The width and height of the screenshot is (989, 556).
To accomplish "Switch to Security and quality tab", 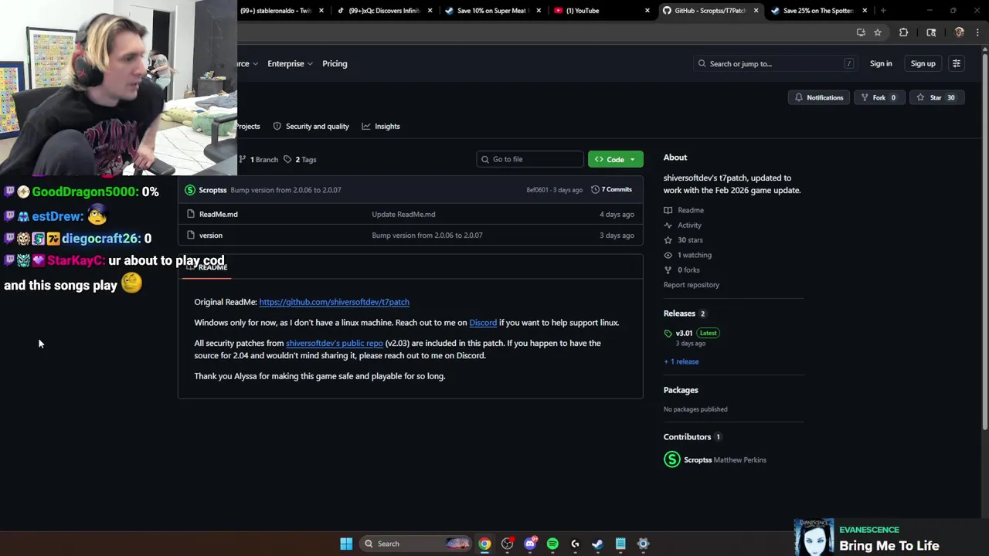I will (x=311, y=126).
